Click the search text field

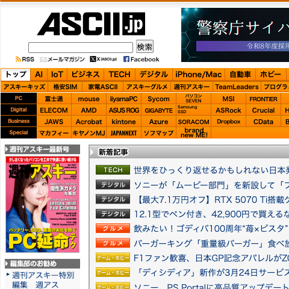tap(81, 48)
